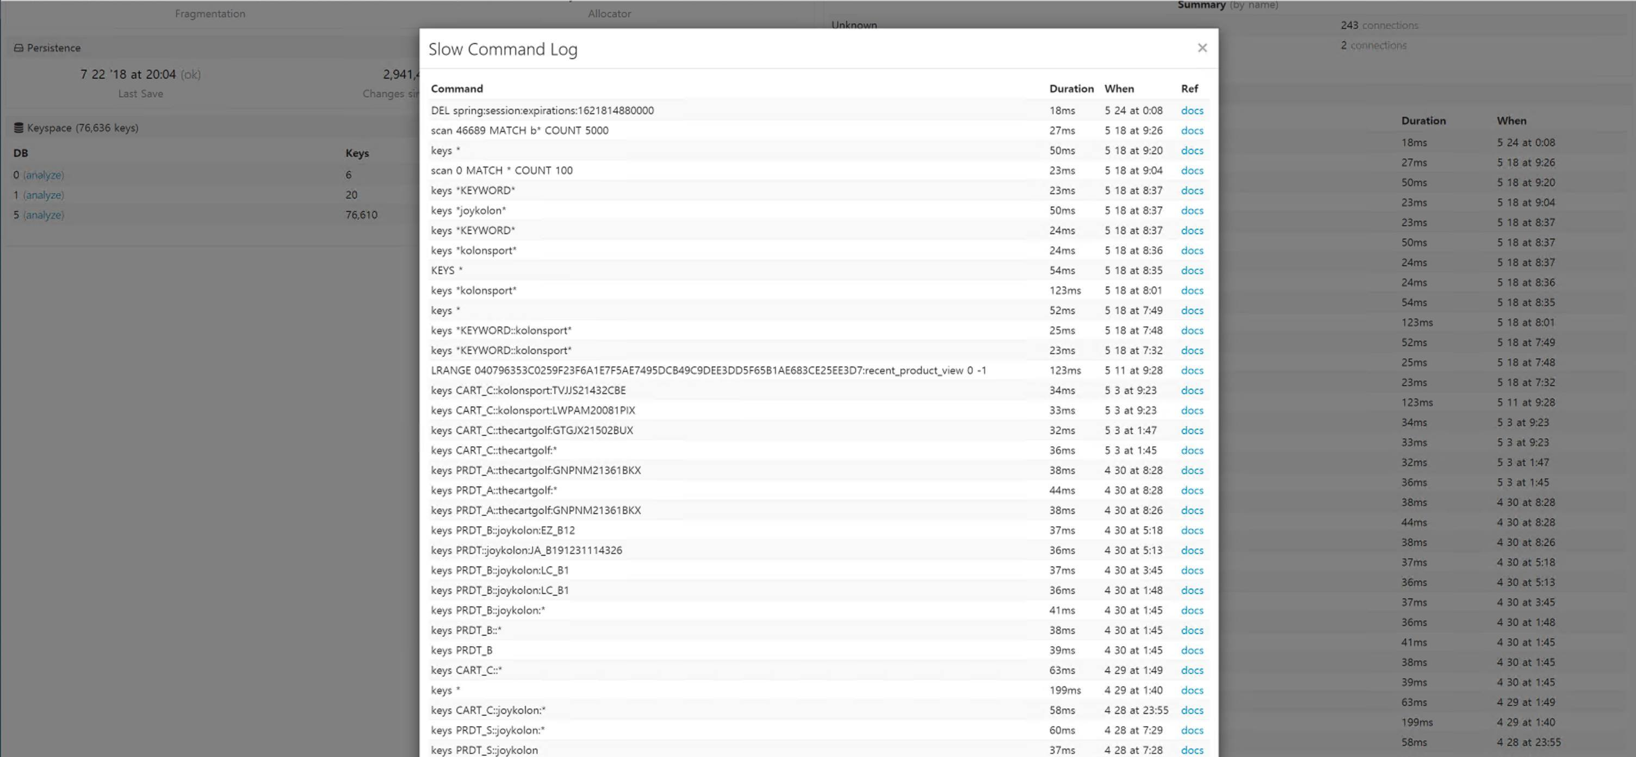This screenshot has height=757, width=1636.
Task: Open docs for KEYS * 54ms row
Action: click(1192, 271)
